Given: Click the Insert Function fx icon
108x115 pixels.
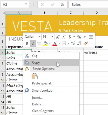Looking at the screenshot, I should click(62, 4).
